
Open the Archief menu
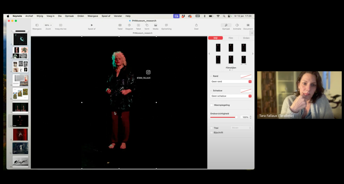pos(29,16)
